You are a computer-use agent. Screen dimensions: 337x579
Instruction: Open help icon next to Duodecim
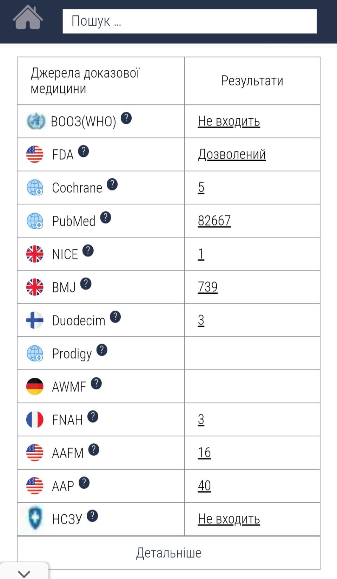point(115,317)
